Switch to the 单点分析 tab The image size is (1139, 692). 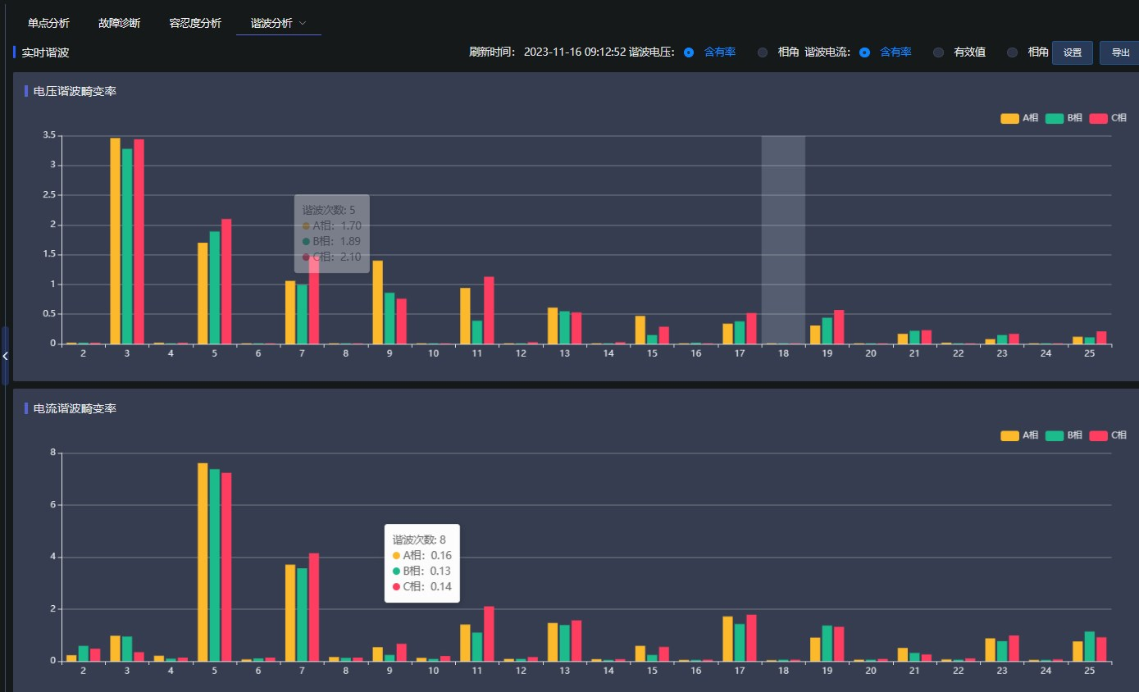[x=48, y=23]
